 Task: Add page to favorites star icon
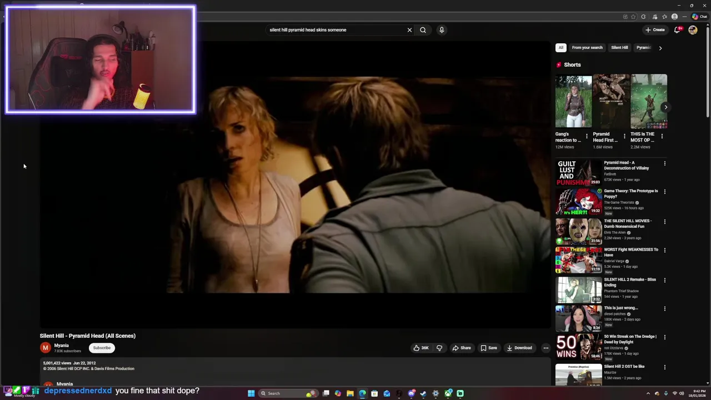(x=633, y=17)
